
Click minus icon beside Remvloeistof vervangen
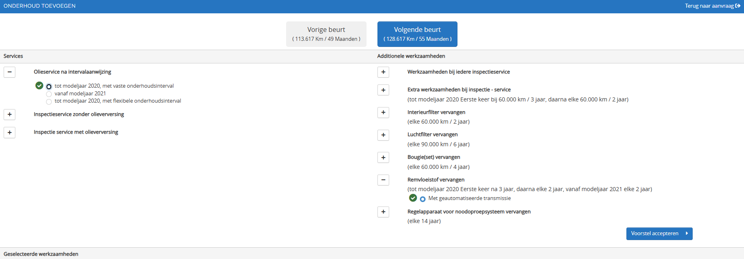[383, 180]
